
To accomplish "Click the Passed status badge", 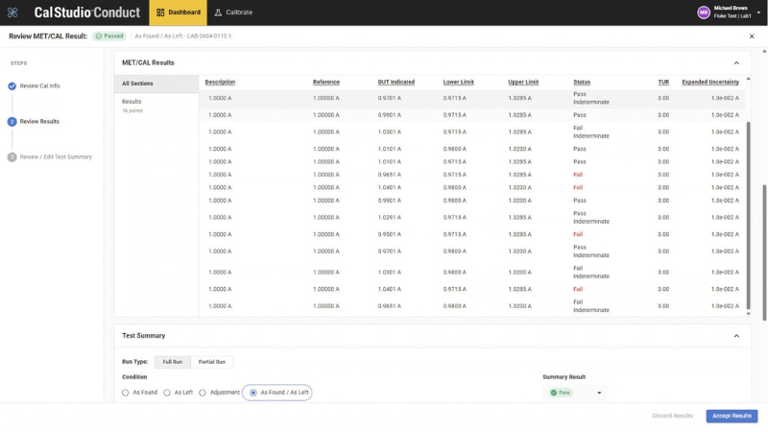I will 109,36.
